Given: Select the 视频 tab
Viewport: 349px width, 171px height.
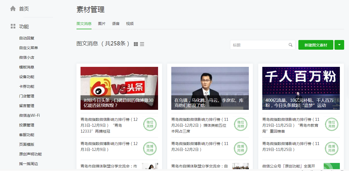Looking at the screenshot, I should (x=130, y=24).
